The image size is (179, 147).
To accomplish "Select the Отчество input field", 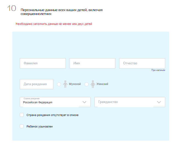I will [x=142, y=63].
